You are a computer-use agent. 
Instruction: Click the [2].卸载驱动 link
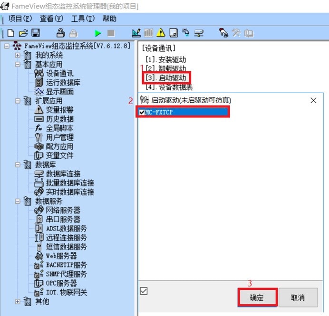point(166,68)
